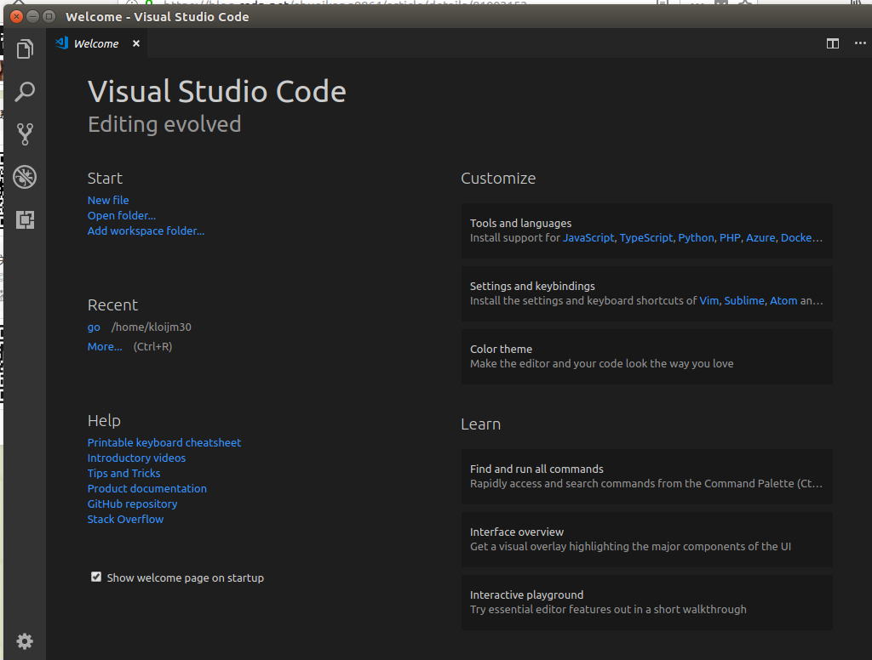Open the Color theme option
The image size is (872, 660).
click(x=646, y=356)
